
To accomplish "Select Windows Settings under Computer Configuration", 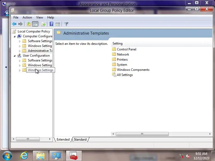I will tap(40, 46).
